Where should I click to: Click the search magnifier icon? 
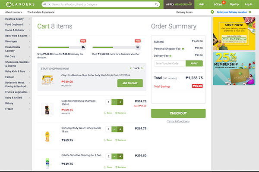(x=156, y=4)
